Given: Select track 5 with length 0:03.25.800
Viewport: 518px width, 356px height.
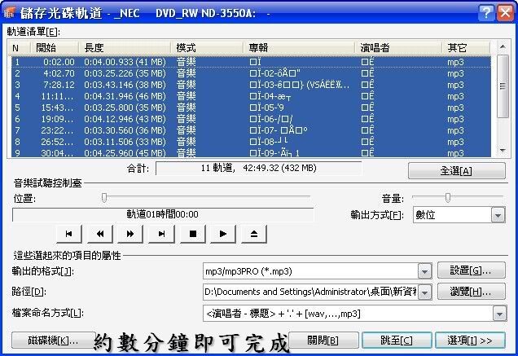Looking at the screenshot, I should 251,108.
